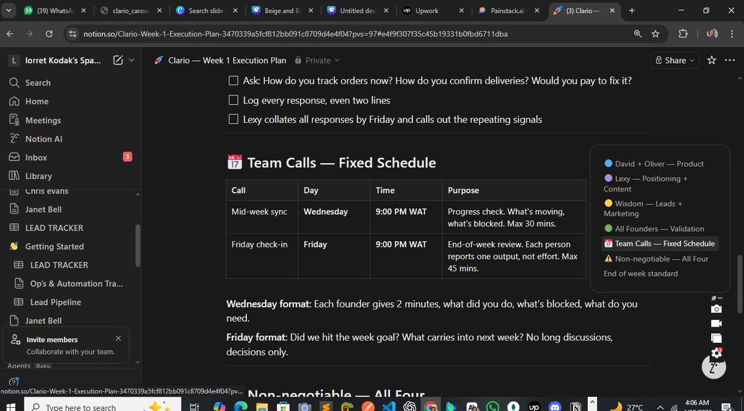Click the 'Mid-week sync' table cell

[262, 217]
